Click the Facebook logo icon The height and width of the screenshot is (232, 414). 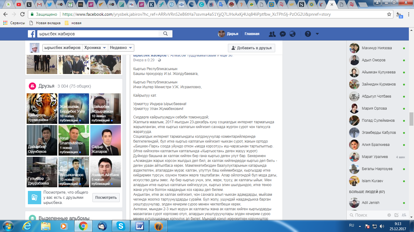(x=32, y=34)
